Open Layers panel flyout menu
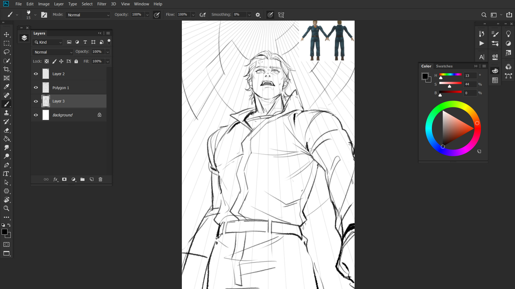The height and width of the screenshot is (289, 515). 108,33
